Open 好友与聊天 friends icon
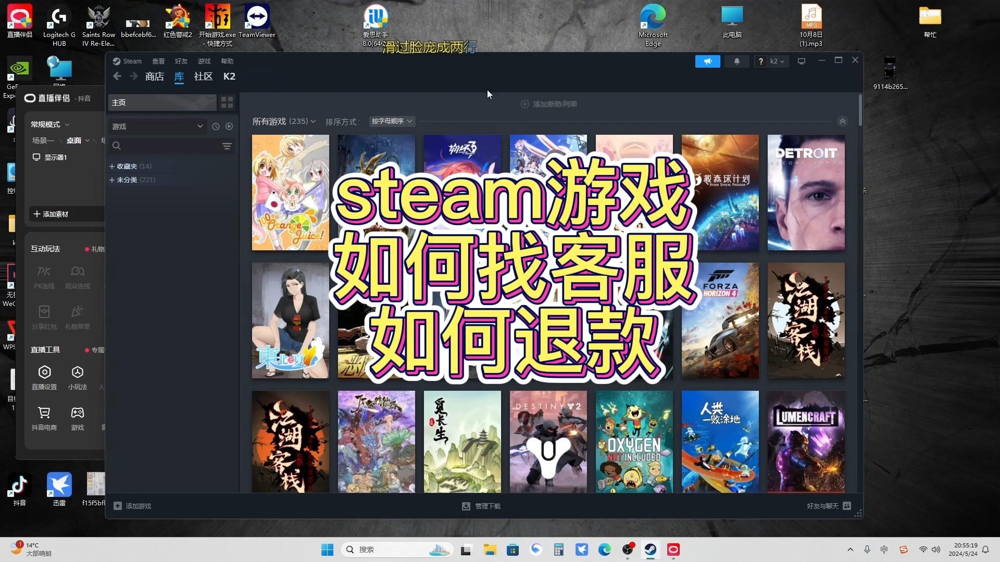 pos(847,506)
